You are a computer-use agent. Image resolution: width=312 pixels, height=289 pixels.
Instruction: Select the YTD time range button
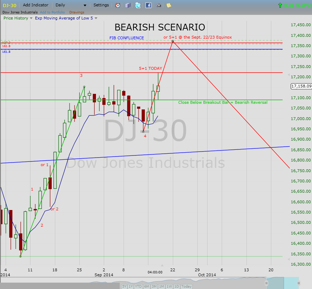click(138, 287)
